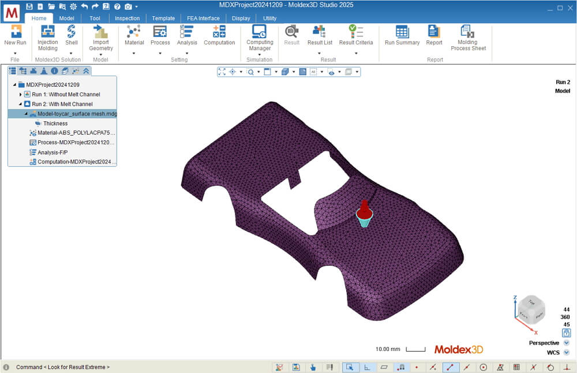The height and width of the screenshot is (373, 577).
Task: Open the Process dropdown arrow
Action: point(160,53)
